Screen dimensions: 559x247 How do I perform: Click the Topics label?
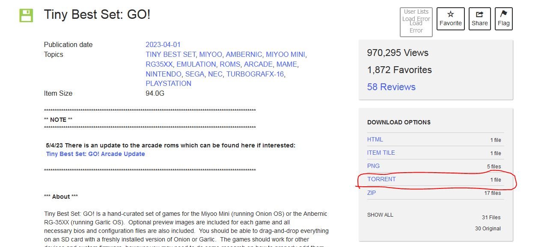[x=54, y=54]
